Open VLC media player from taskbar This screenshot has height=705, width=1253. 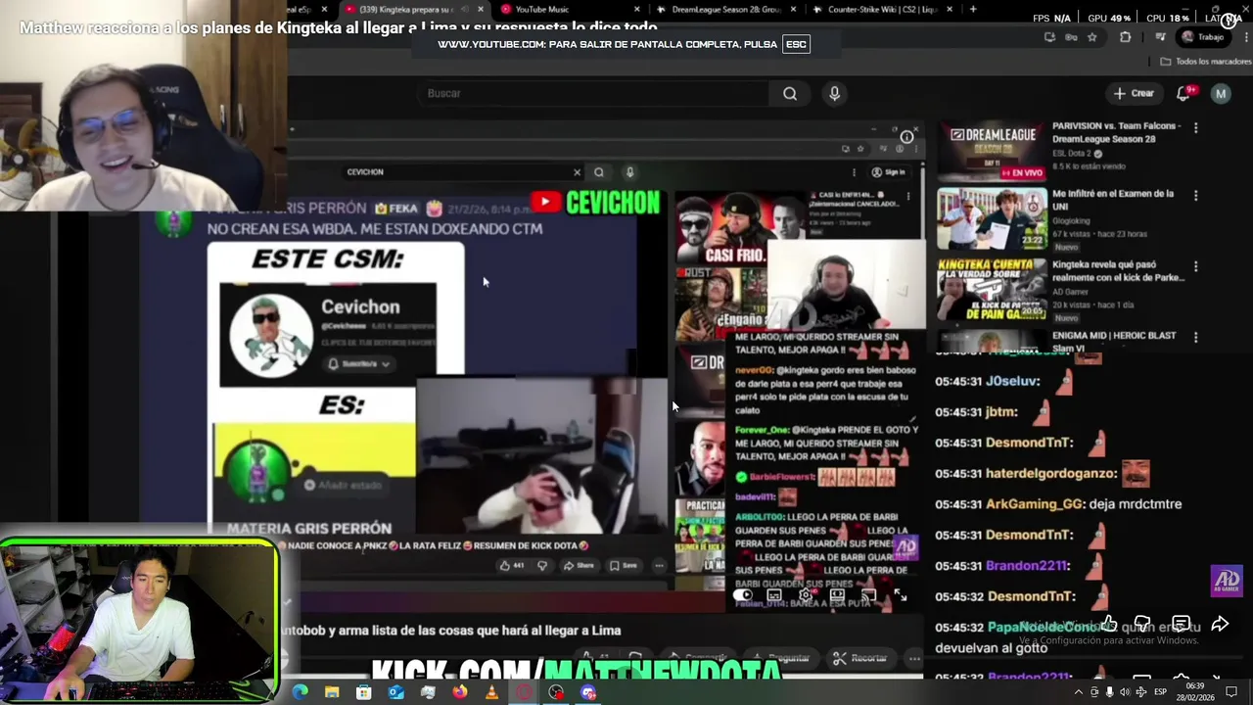(x=491, y=692)
